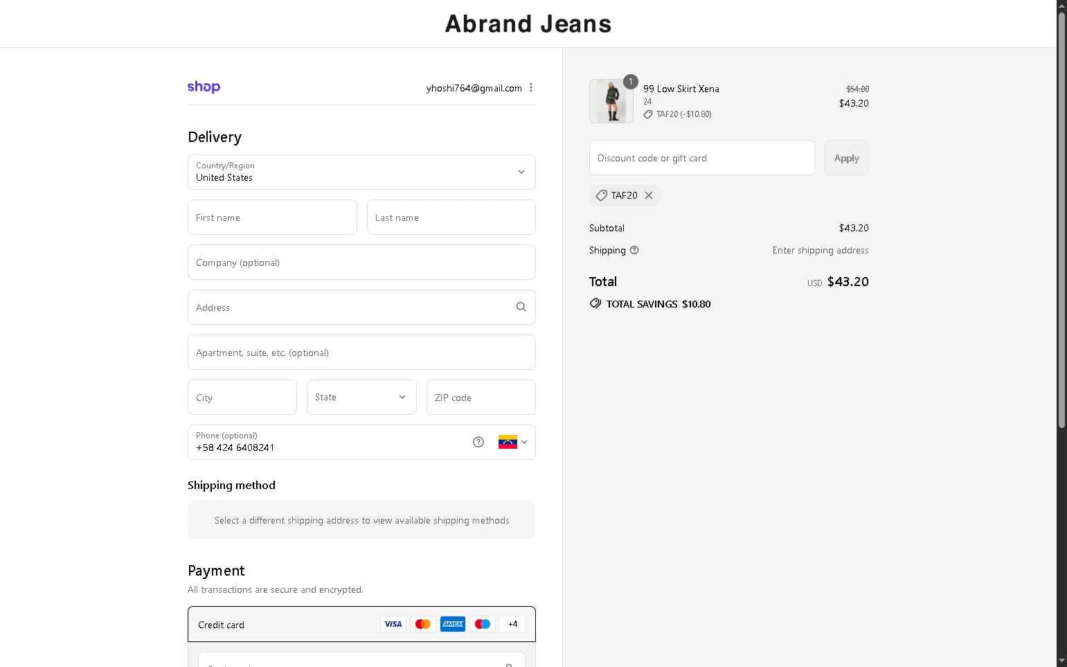
Task: Remove the TAF20 discount code
Action: (x=649, y=195)
